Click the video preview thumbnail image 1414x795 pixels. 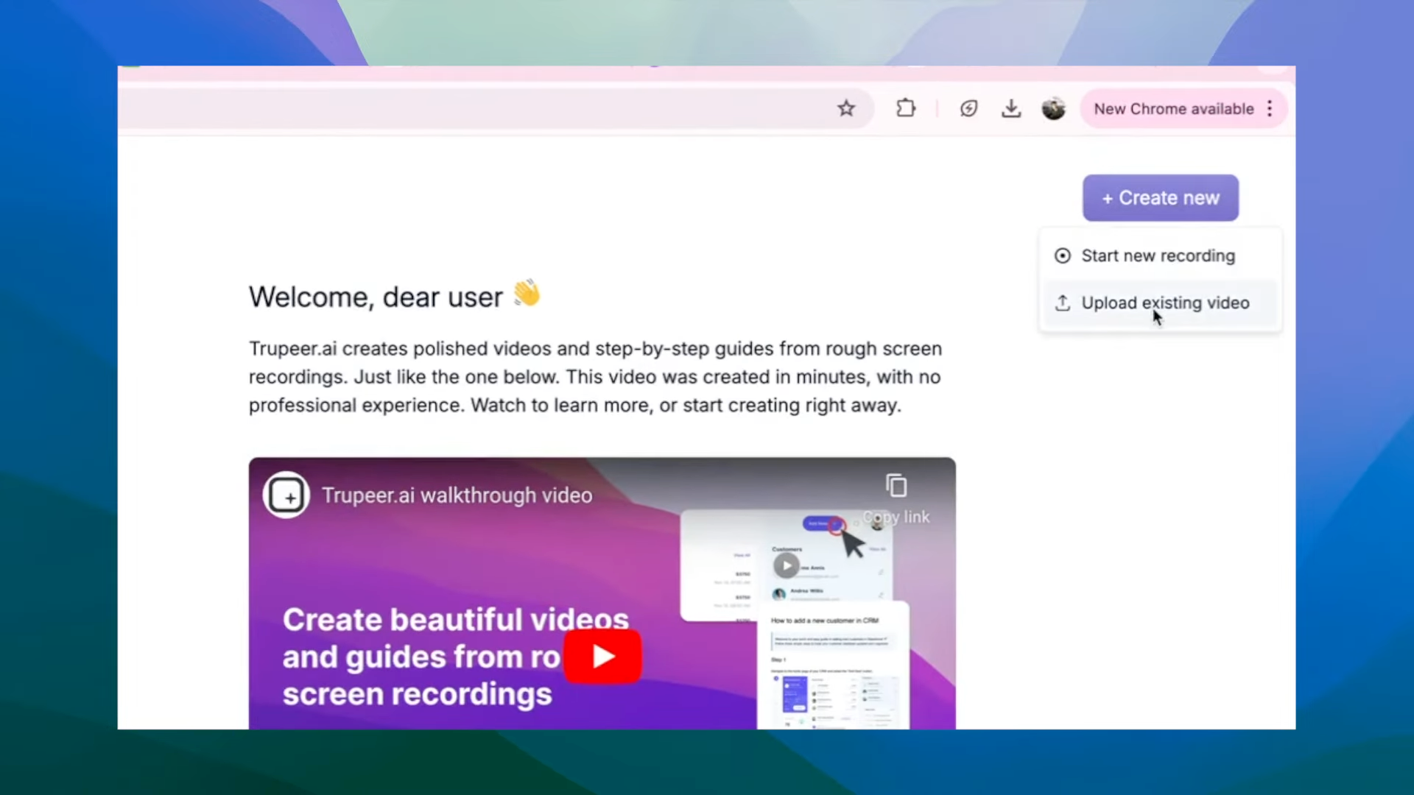click(x=602, y=593)
